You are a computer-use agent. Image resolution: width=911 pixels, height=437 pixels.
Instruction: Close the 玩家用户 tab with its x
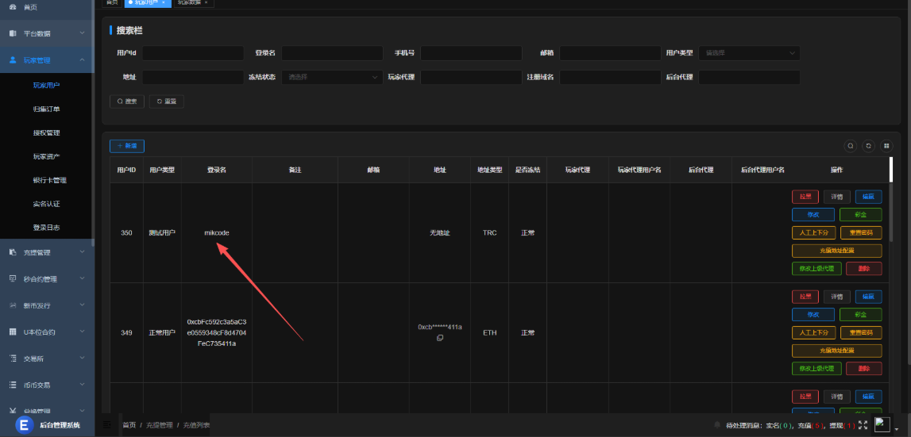[x=163, y=3]
